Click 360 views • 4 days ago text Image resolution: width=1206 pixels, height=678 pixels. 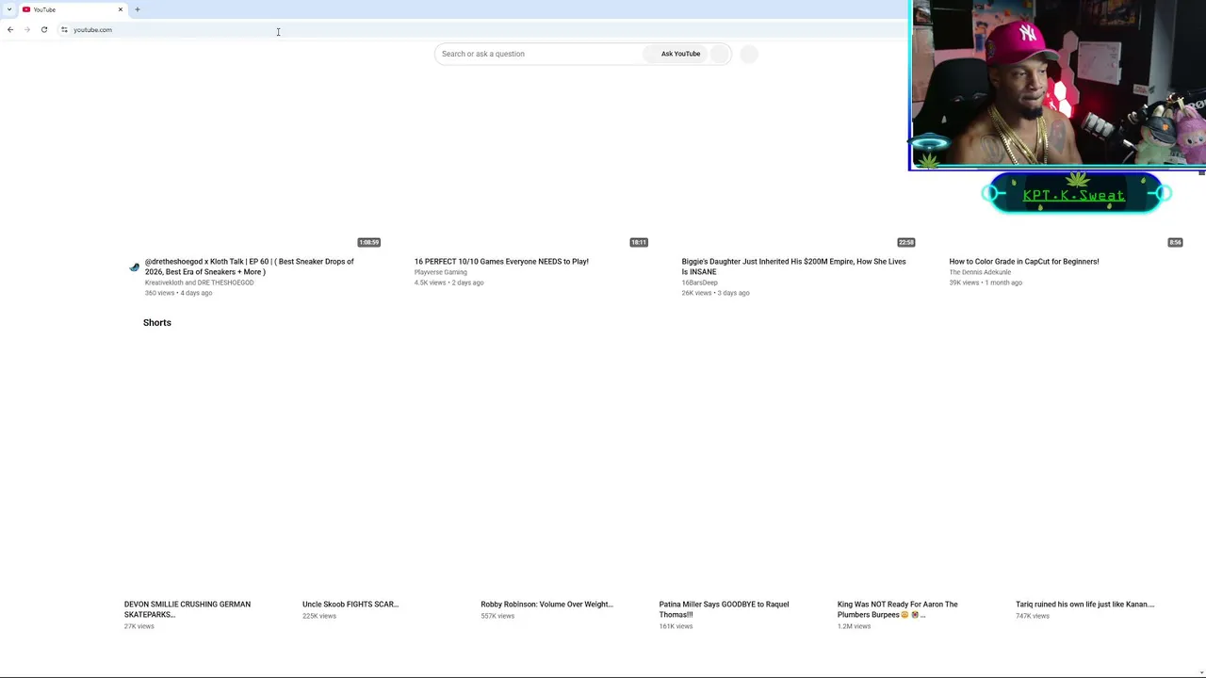pos(179,293)
